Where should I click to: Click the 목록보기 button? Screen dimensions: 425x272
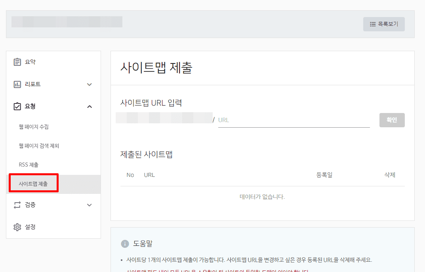[x=383, y=24]
